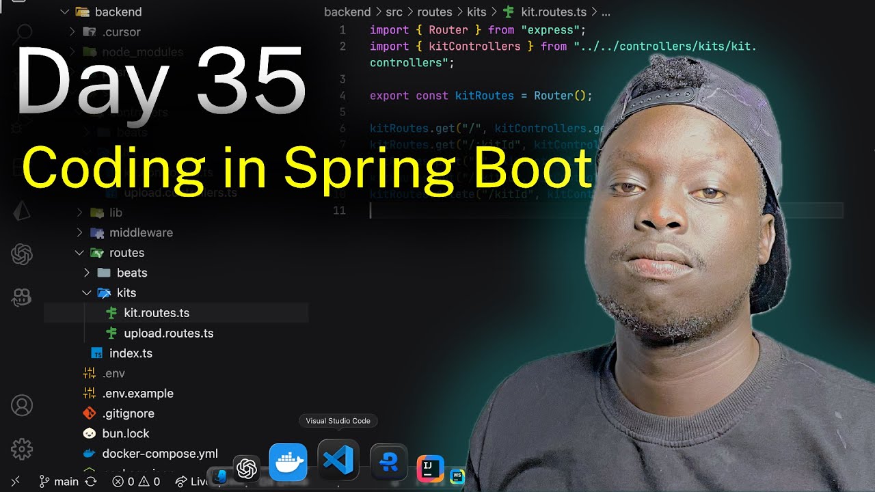Select the backend root folder label
Image resolution: width=875 pixels, height=492 pixels.
coord(118,12)
